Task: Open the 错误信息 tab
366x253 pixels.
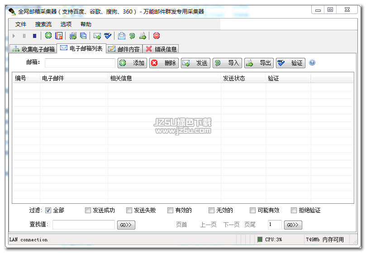Action: (x=161, y=49)
